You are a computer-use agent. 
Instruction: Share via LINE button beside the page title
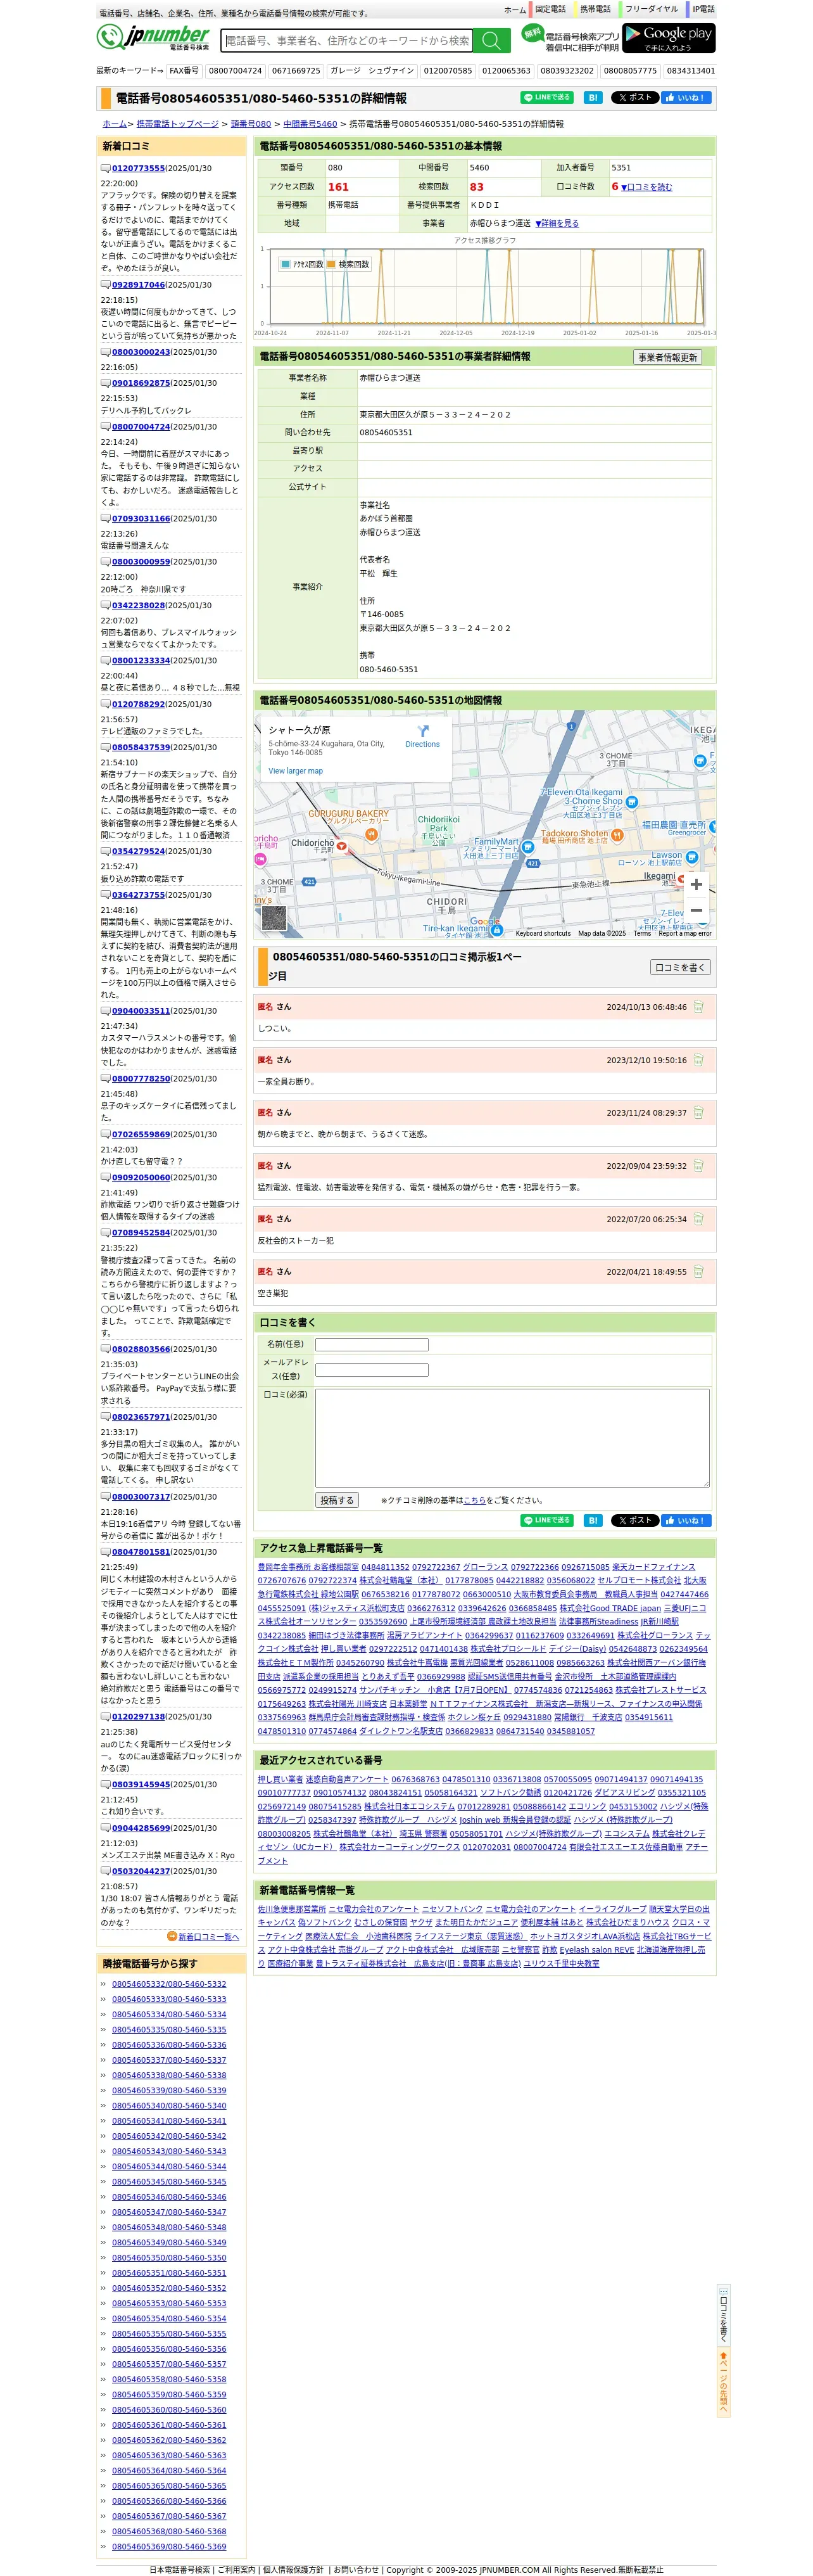coord(547,98)
